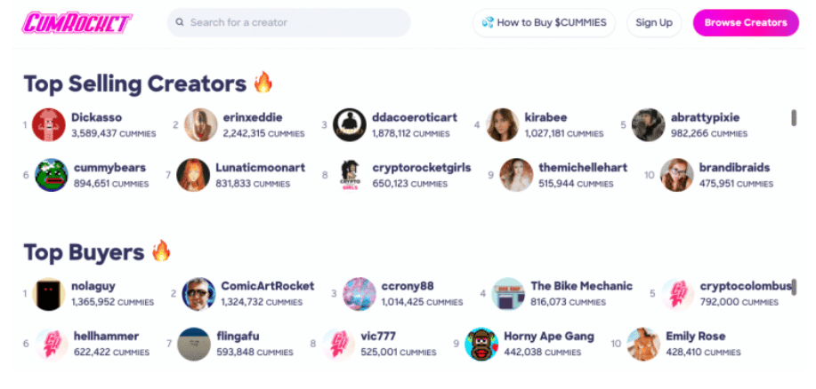The height and width of the screenshot is (389, 816).
Task: Click the CumRocket logo
Action: 78,23
